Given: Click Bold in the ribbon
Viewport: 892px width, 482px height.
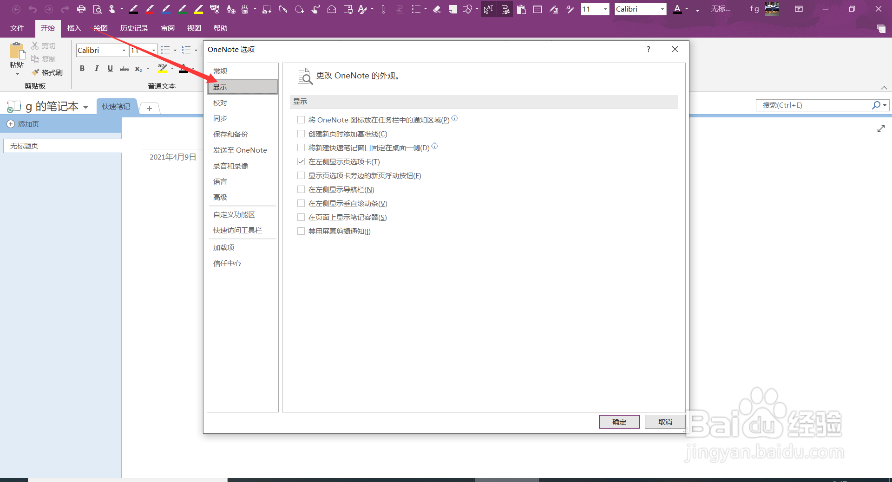Looking at the screenshot, I should tap(82, 69).
